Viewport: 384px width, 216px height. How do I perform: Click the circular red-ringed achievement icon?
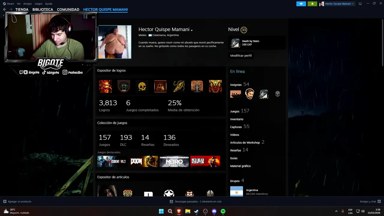[x=124, y=86]
